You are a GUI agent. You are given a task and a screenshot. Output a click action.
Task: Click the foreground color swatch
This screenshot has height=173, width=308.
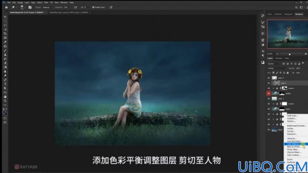4,112
